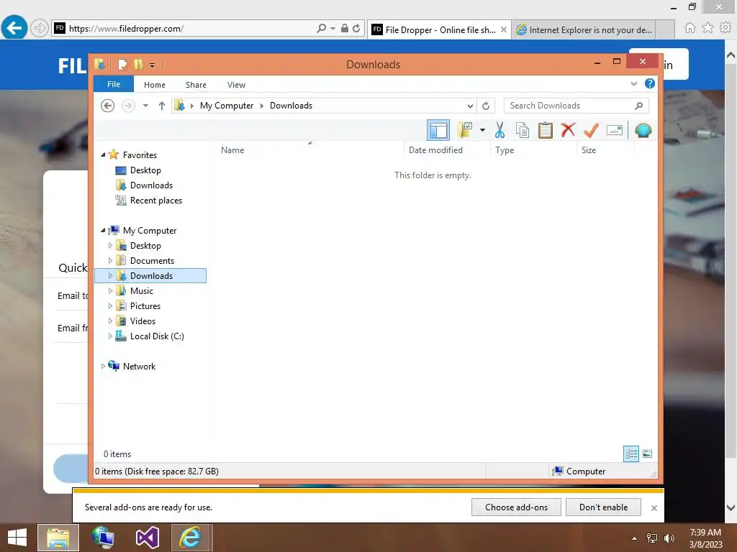The image size is (737, 552).
Task: Dismiss the add-ons notification bar
Action: click(x=654, y=508)
